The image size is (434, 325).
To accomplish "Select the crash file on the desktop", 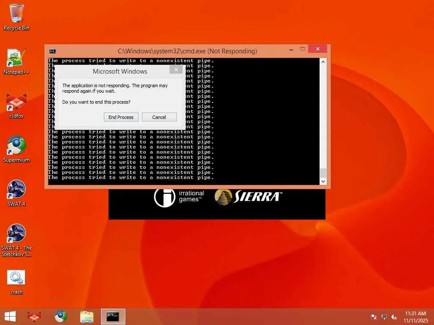I will pos(17,282).
